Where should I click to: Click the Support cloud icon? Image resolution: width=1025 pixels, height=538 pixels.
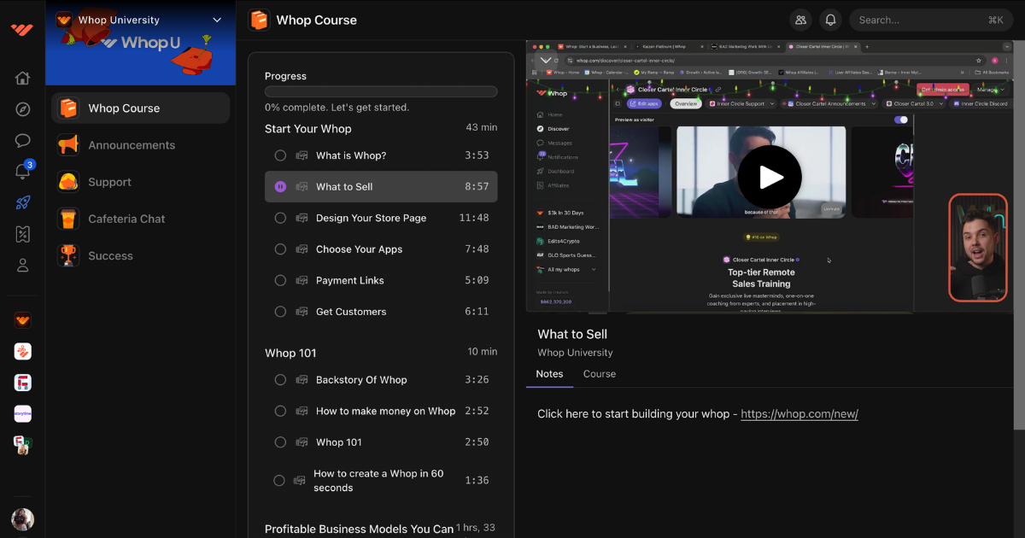(68, 182)
